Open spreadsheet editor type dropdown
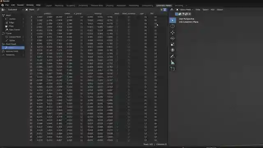Screen dimensions: 263x148 3,10
